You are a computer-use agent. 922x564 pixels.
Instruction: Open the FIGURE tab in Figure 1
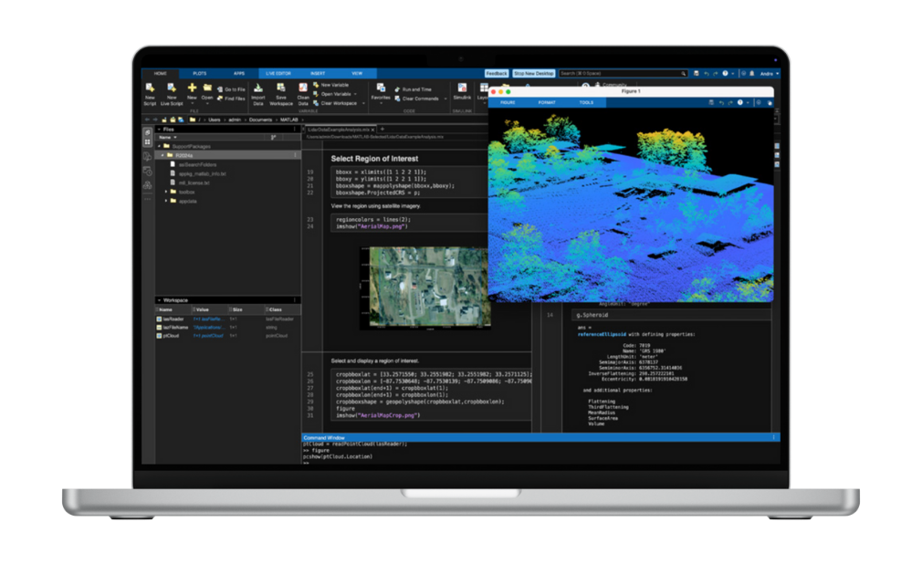coord(508,102)
